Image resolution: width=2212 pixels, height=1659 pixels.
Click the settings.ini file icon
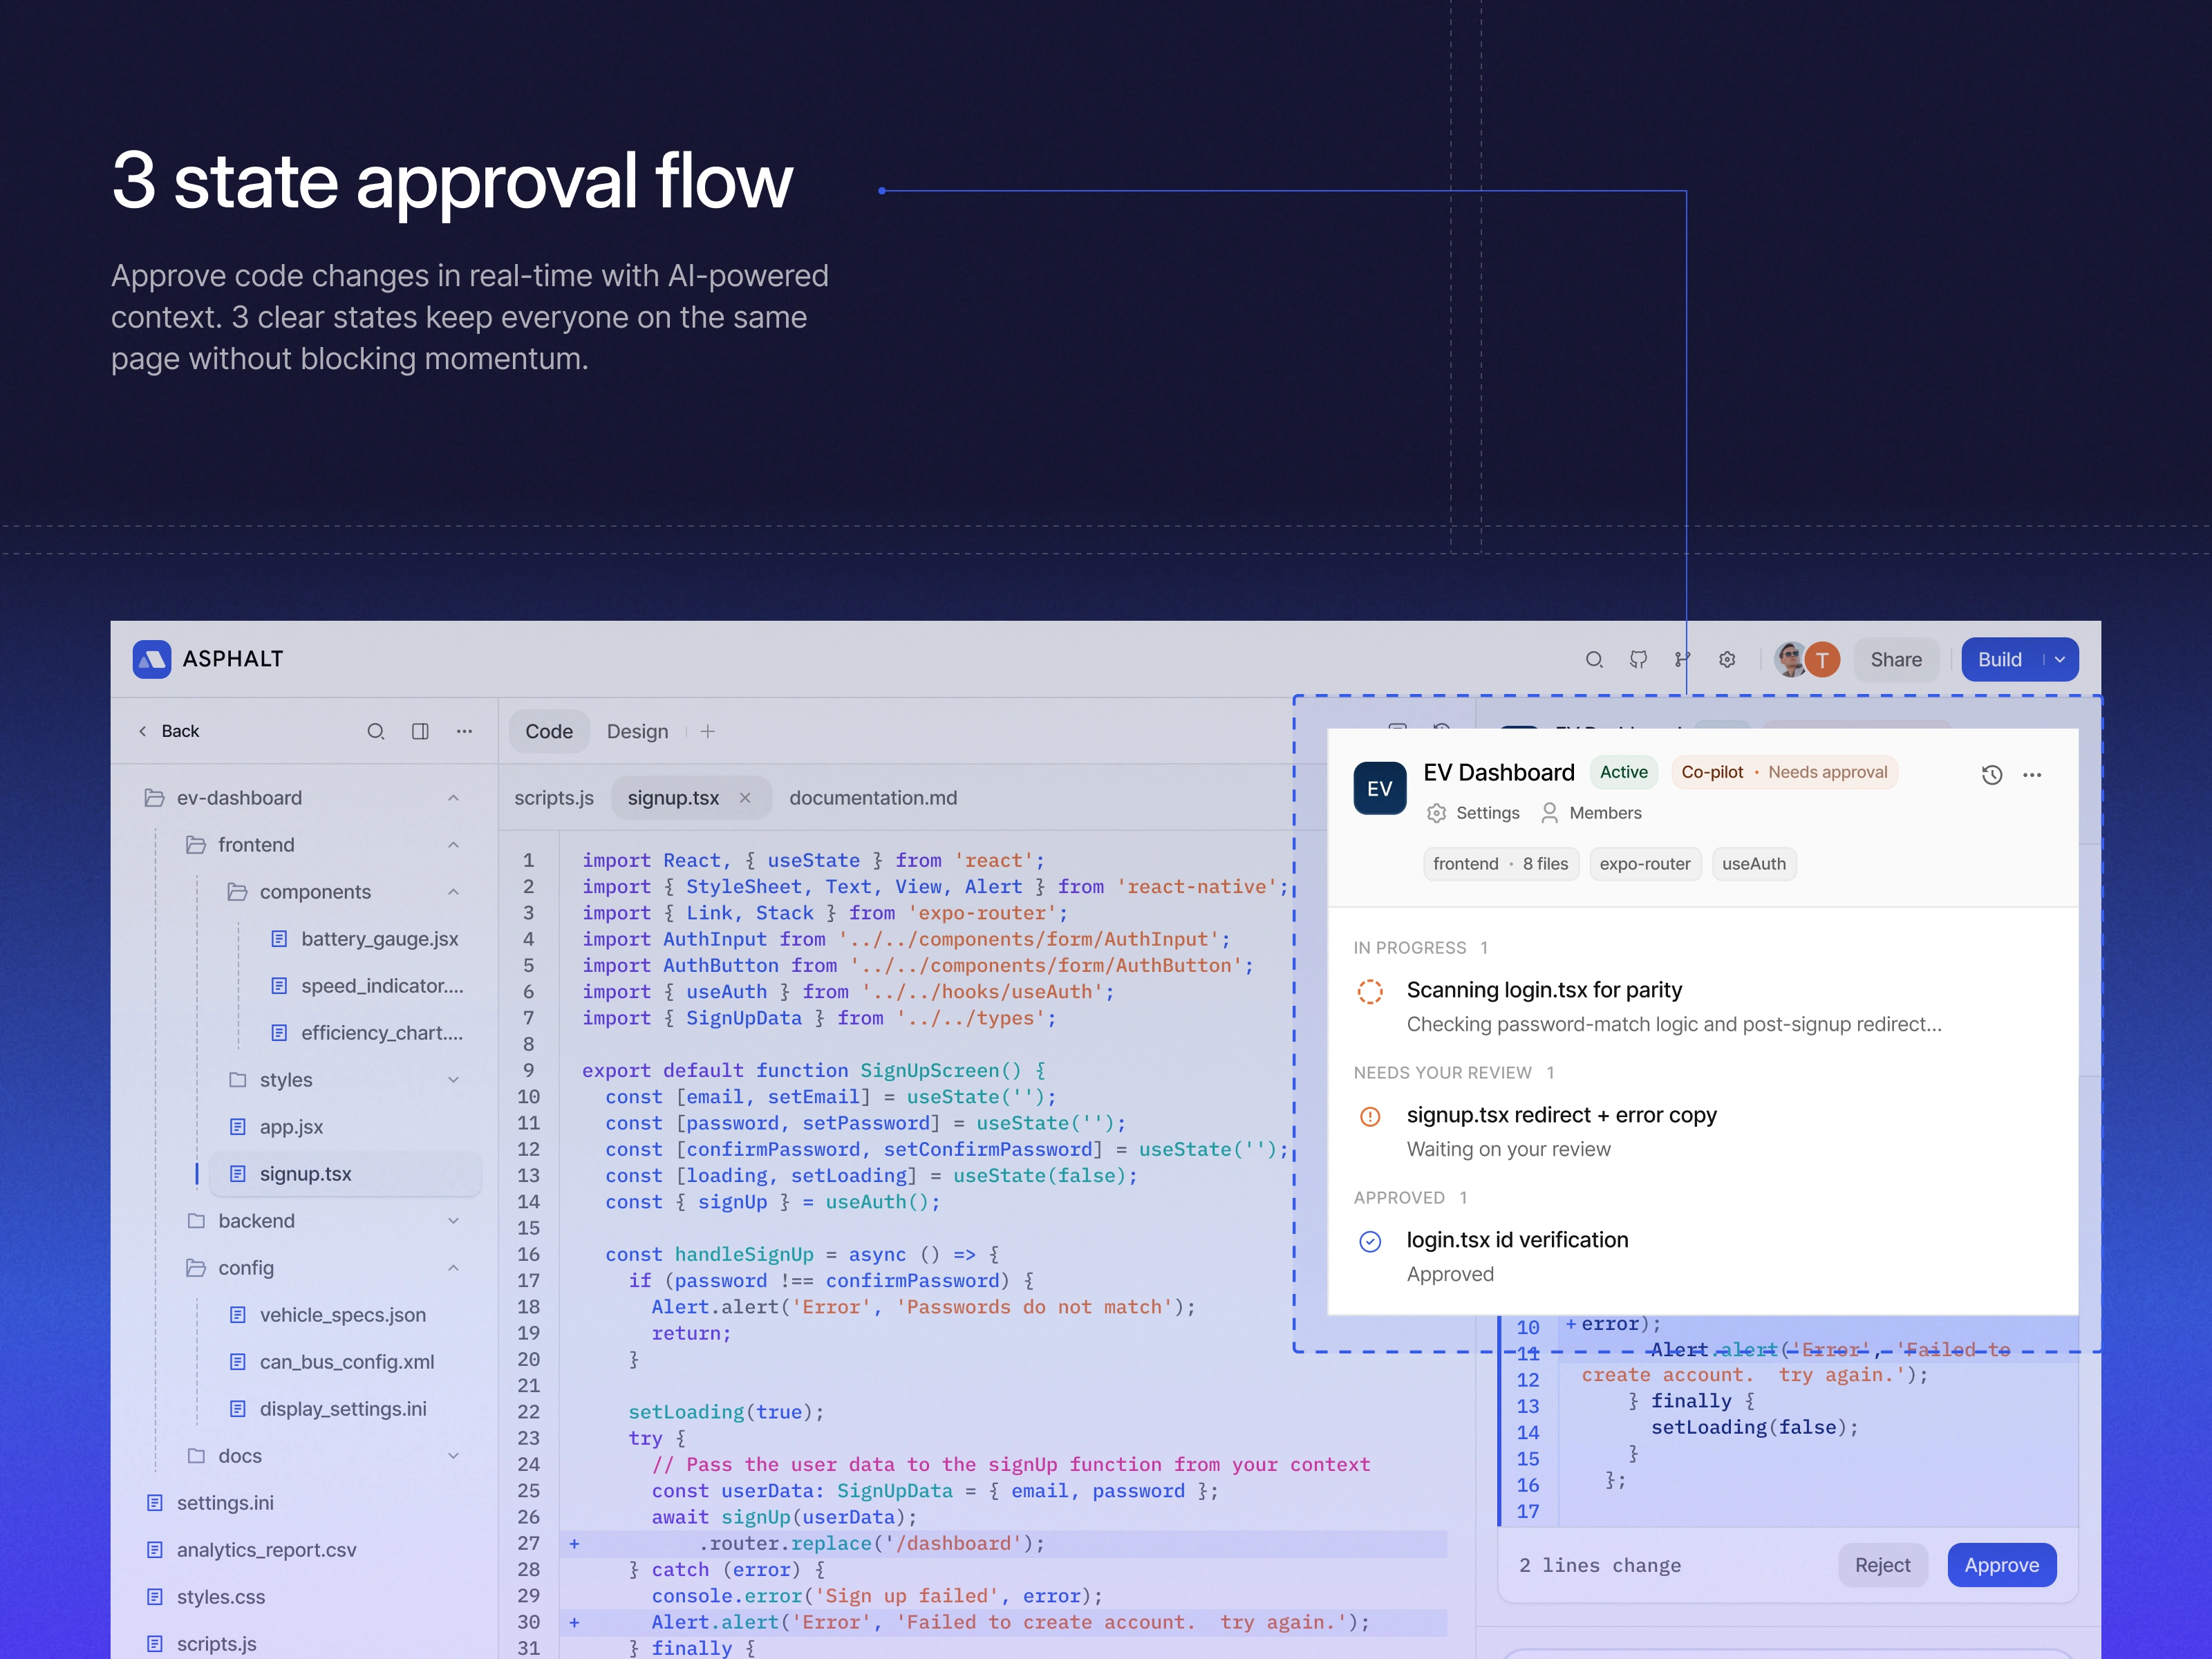click(154, 1503)
